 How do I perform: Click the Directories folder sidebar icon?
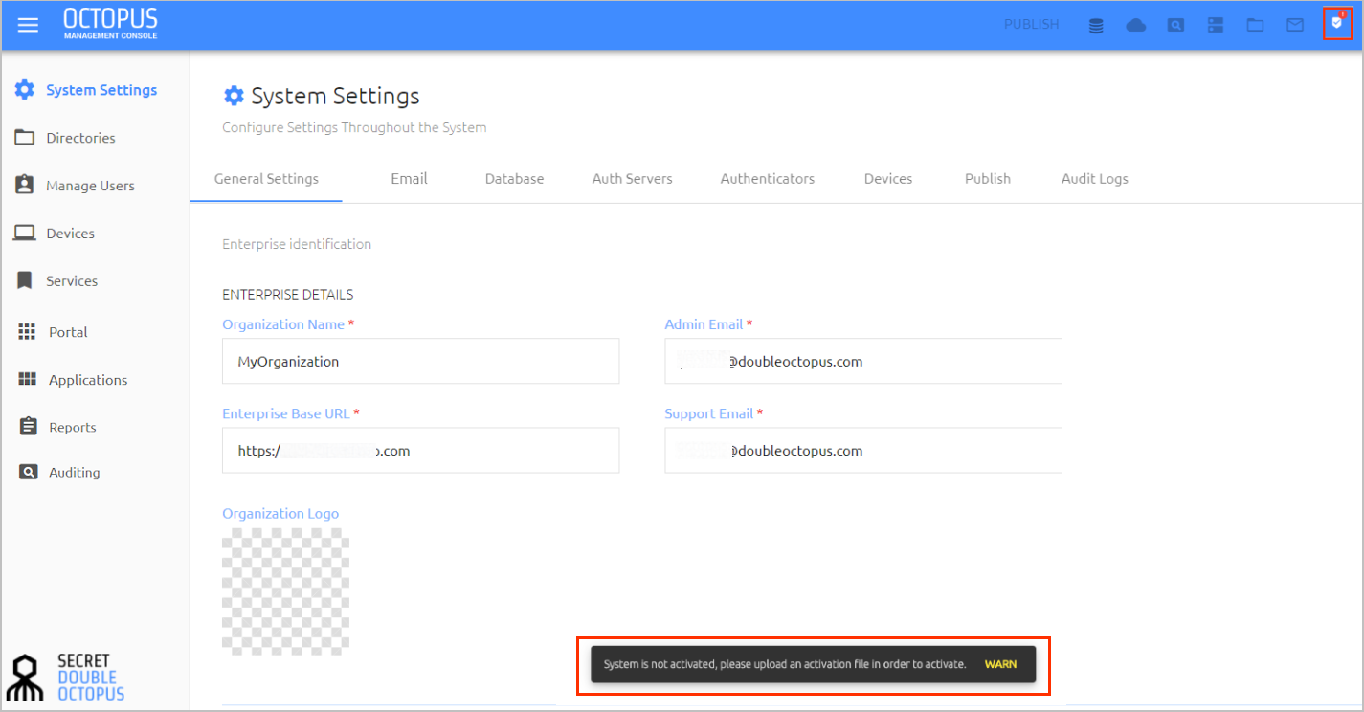click(x=25, y=138)
